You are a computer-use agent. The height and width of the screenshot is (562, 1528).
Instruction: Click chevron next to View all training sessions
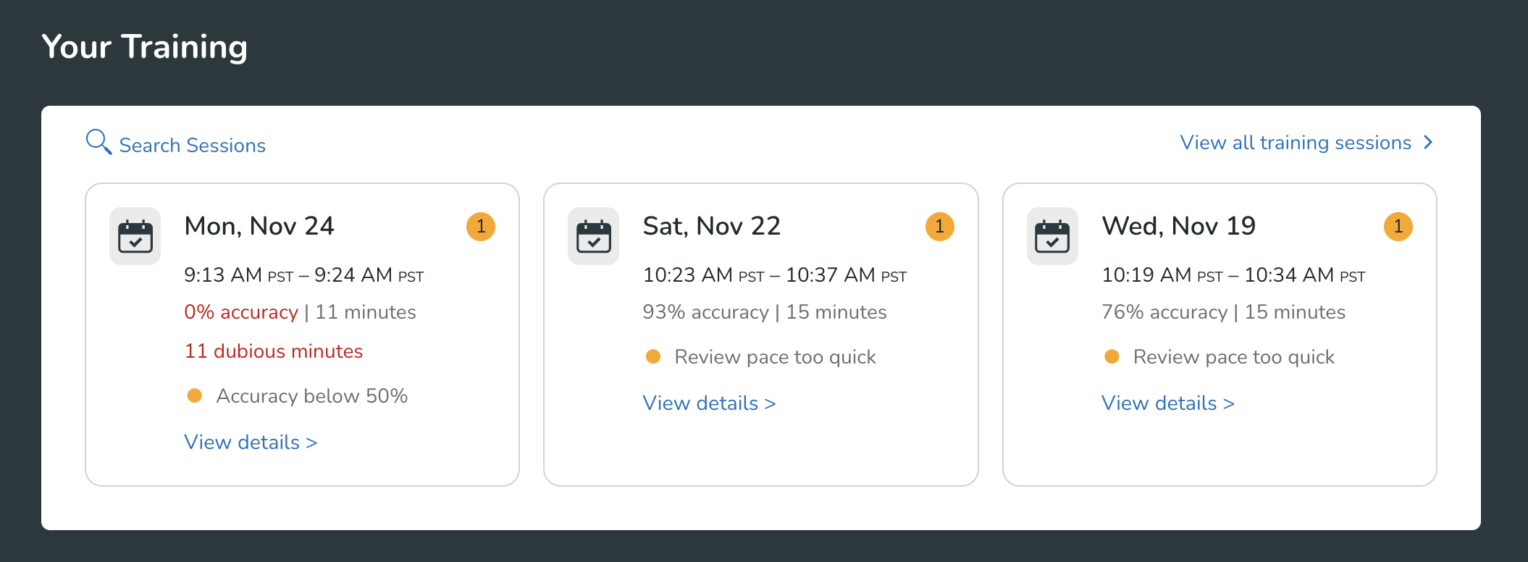1428,143
